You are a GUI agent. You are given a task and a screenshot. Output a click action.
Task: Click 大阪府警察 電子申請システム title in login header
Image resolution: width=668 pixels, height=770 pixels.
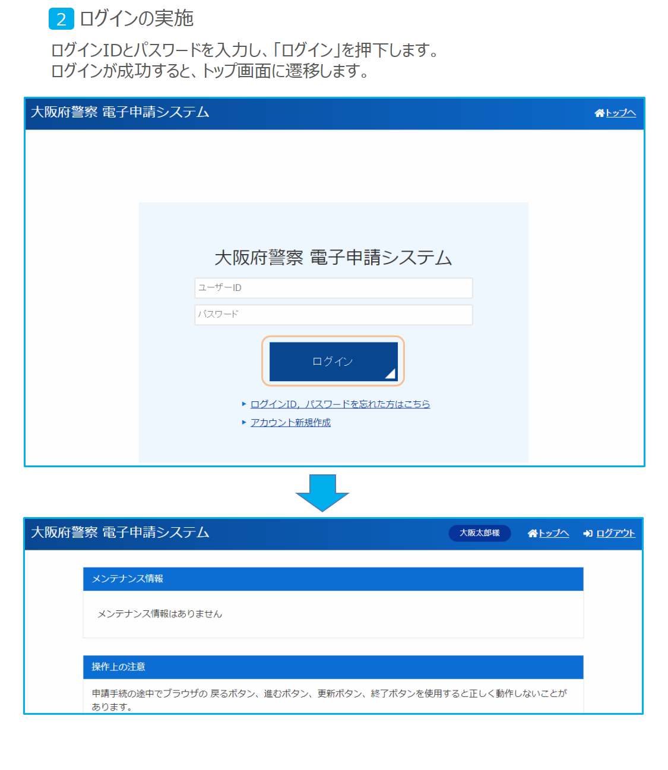tap(120, 112)
